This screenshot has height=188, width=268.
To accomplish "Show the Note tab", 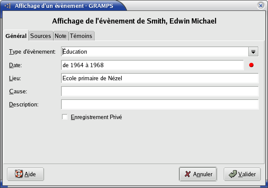I will [x=60, y=36].
